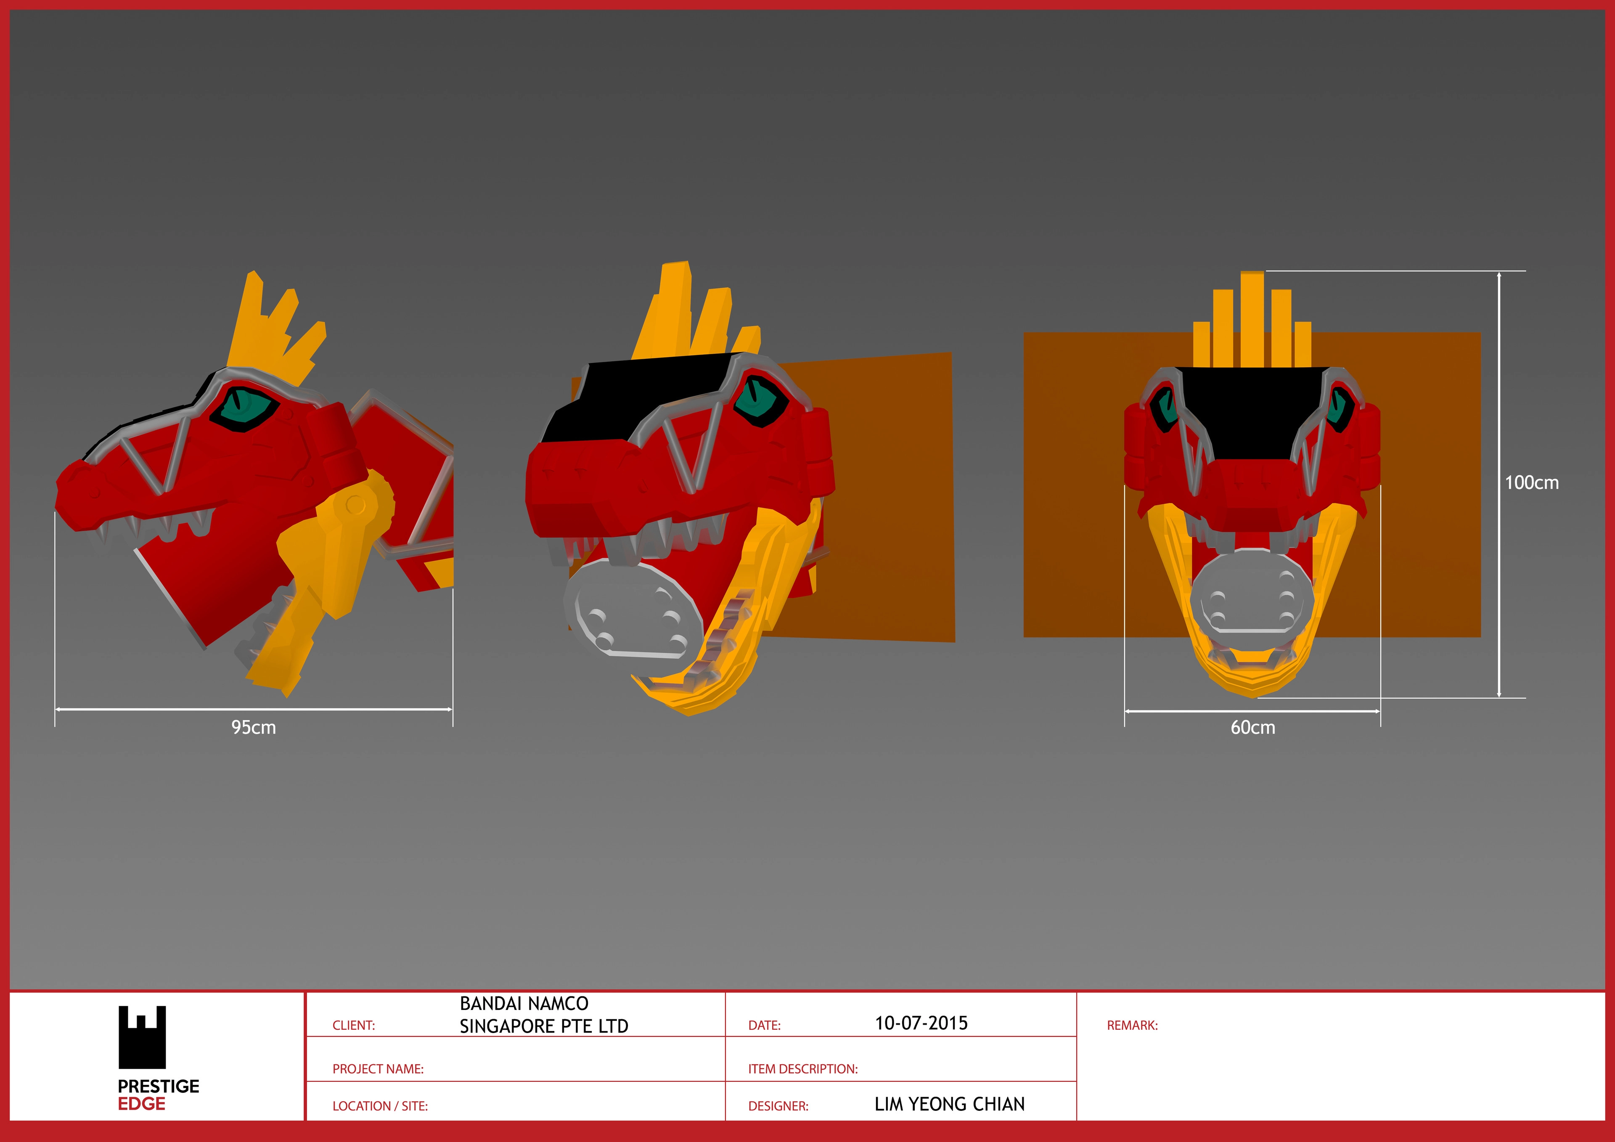Click the BANDAI NAMCO client name text
1615x1142 pixels.
pyautogui.click(x=524, y=1003)
